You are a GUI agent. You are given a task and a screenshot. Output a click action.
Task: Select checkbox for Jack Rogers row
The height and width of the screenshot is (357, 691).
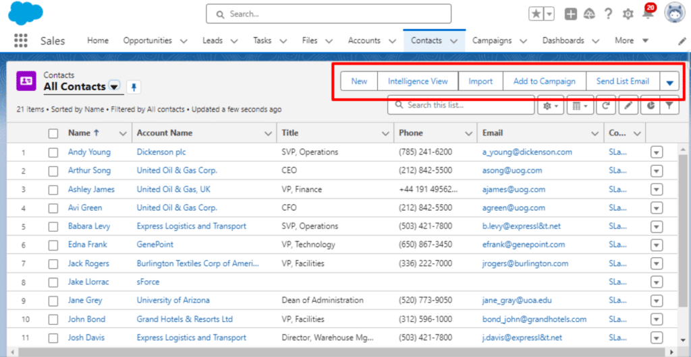[53, 264]
